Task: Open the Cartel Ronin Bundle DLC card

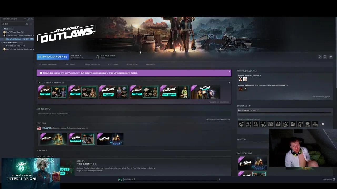Action: [113, 92]
